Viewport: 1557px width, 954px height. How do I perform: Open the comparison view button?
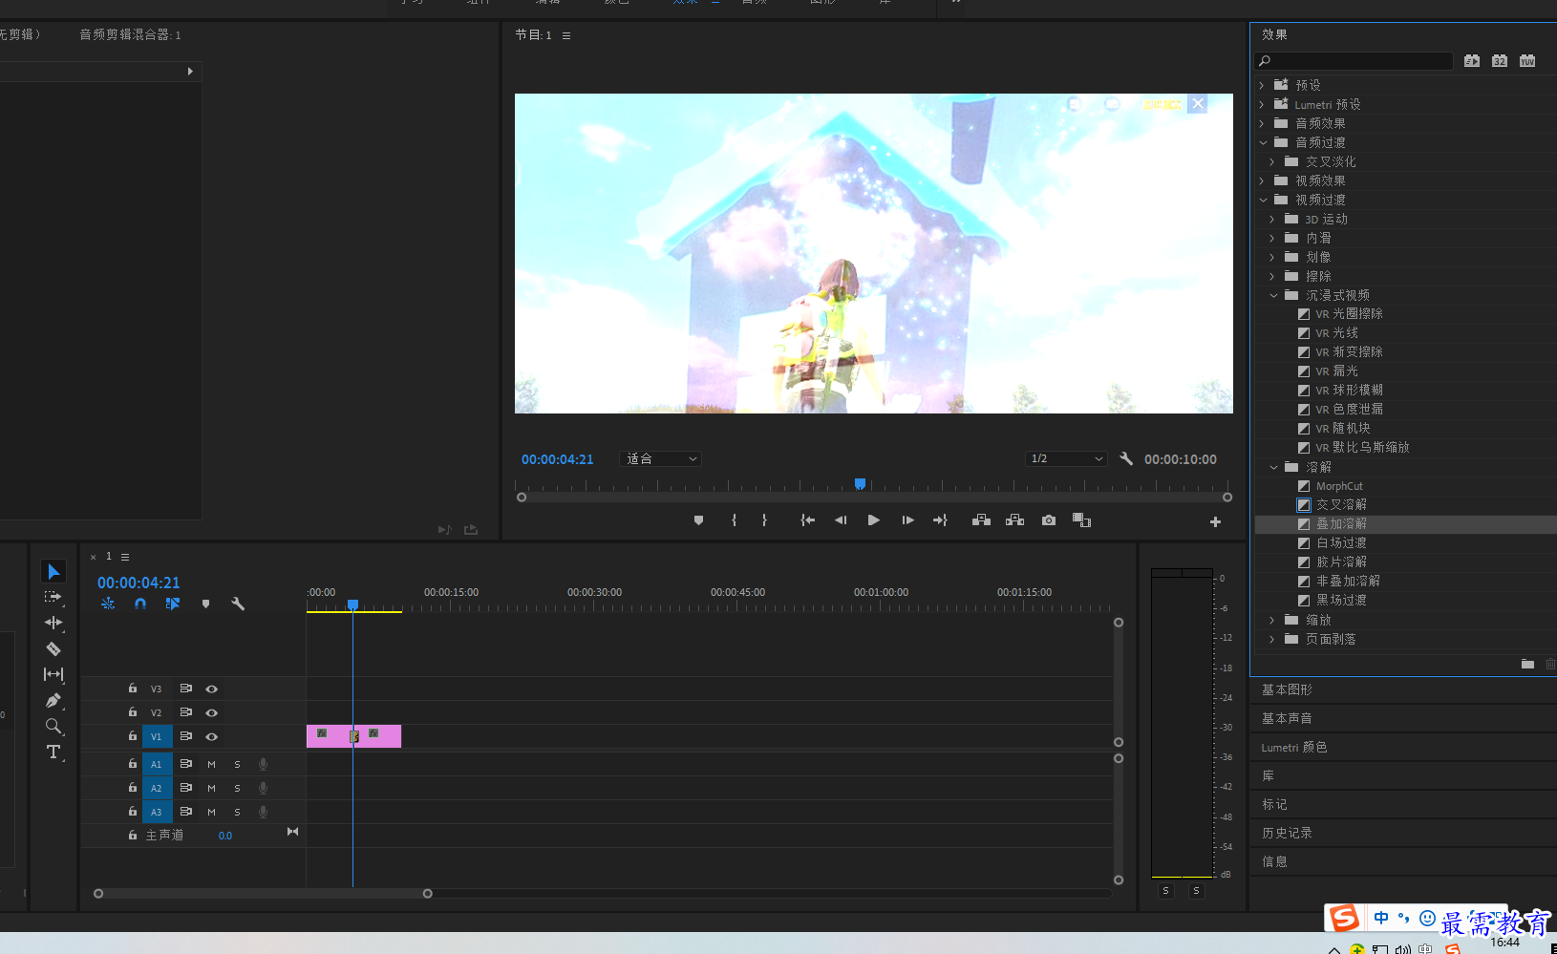[1081, 520]
